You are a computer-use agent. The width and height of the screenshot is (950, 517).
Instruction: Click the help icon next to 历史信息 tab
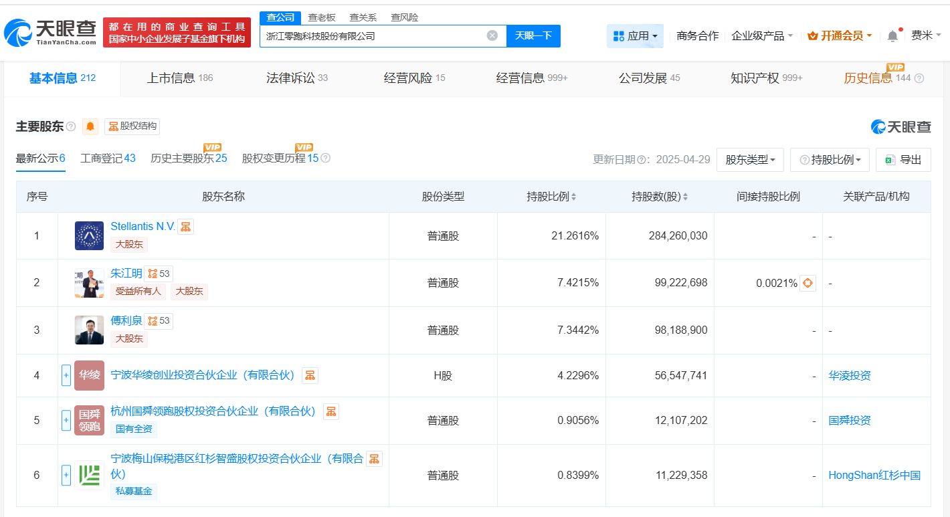[919, 78]
